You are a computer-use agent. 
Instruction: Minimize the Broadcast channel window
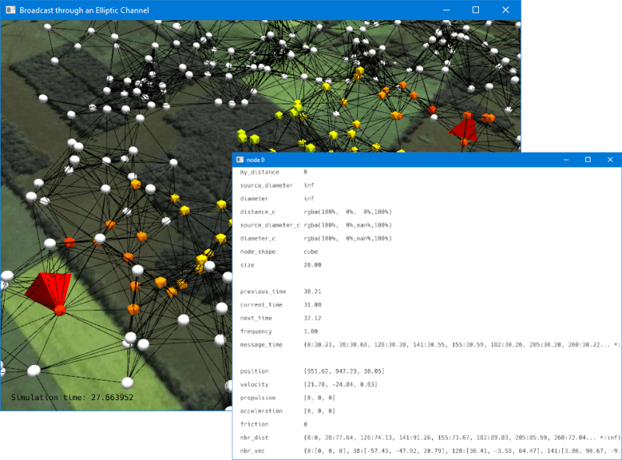click(448, 10)
